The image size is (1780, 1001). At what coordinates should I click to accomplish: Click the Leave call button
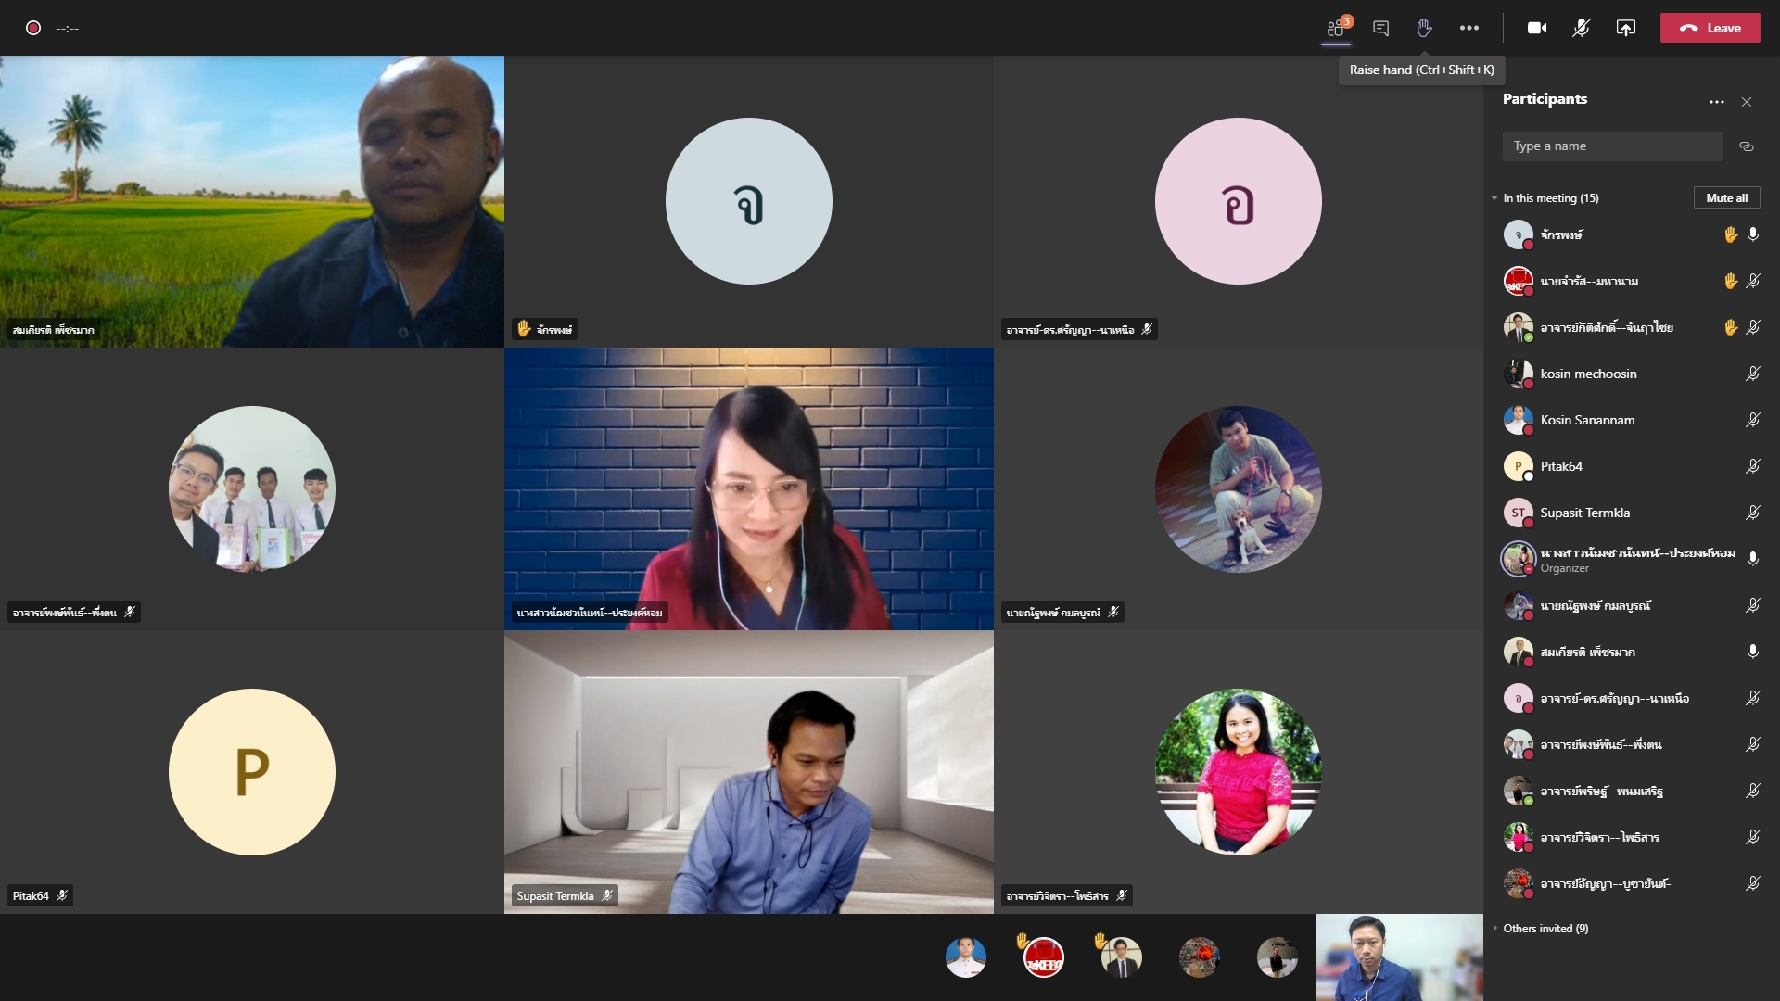tap(1710, 28)
